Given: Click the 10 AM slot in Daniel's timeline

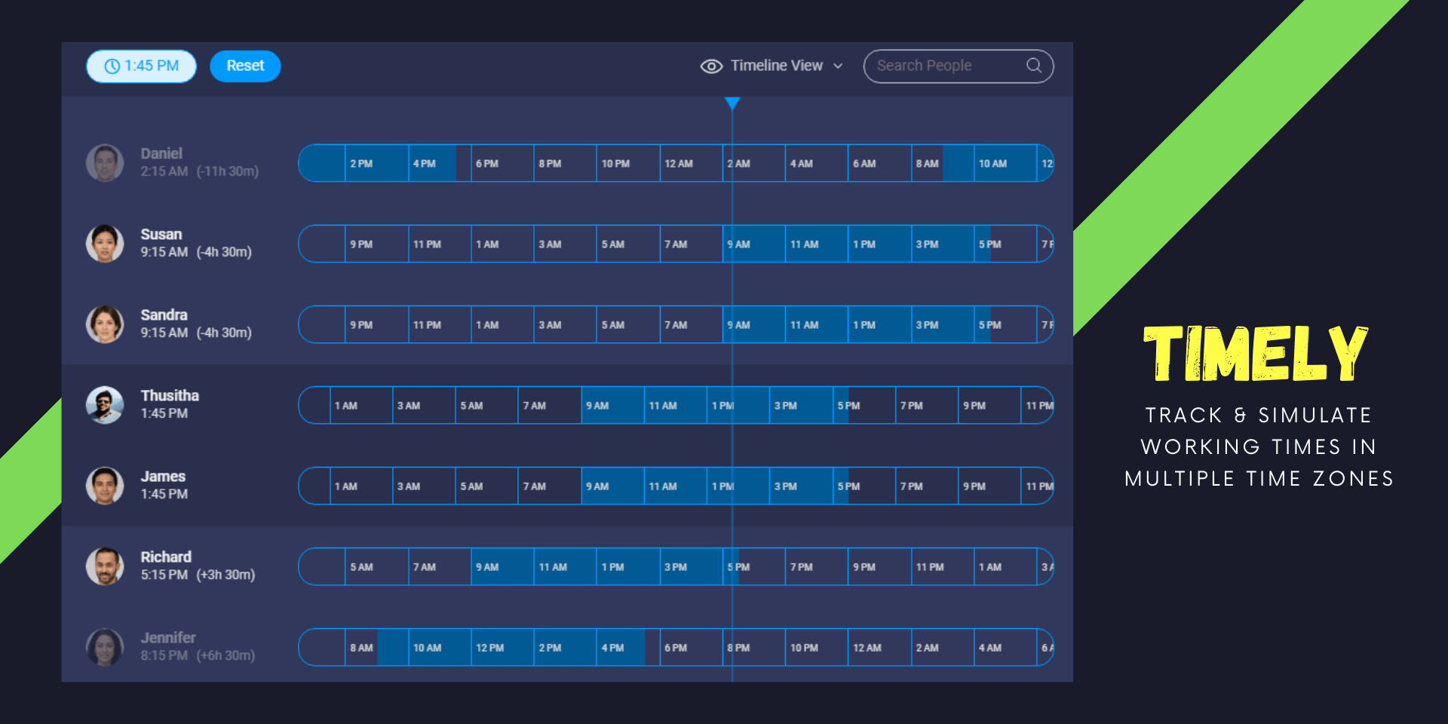Looking at the screenshot, I should click(1005, 163).
